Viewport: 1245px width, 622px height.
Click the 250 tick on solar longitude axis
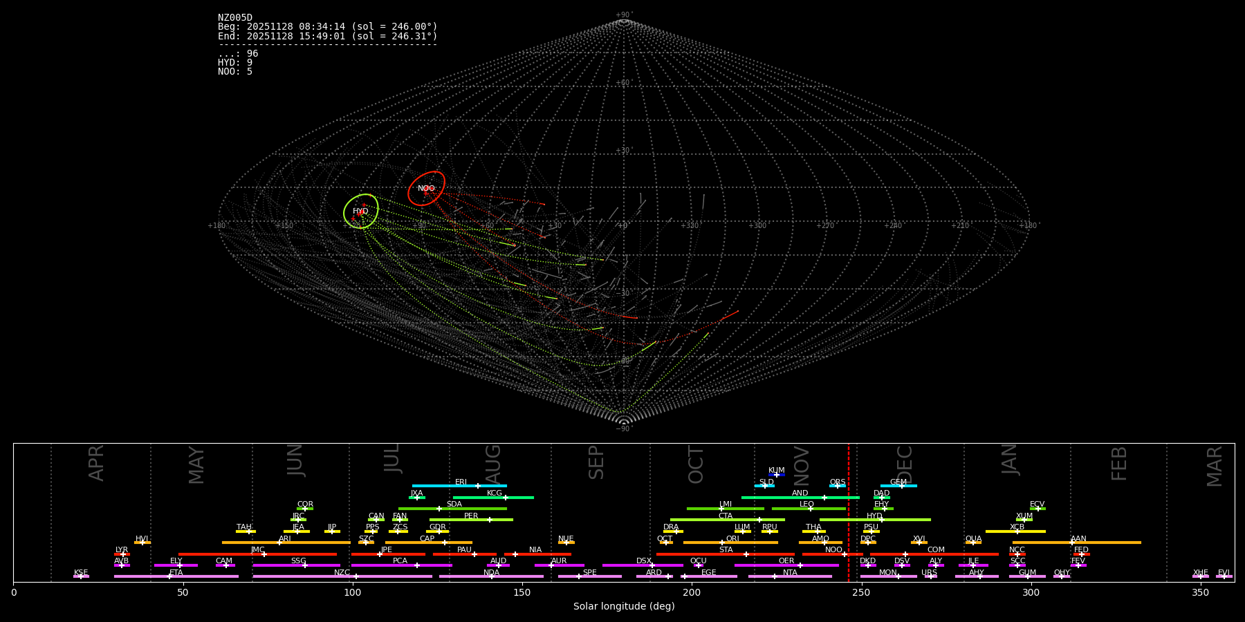pyautogui.click(x=861, y=592)
